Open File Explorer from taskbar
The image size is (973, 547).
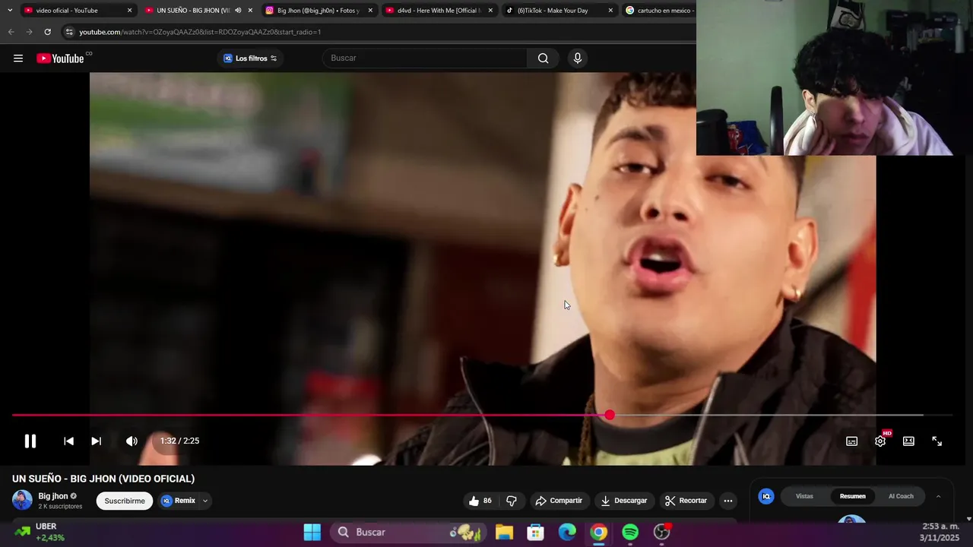[504, 532]
